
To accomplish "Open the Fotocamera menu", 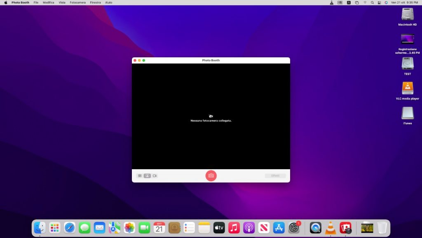I will (77, 2).
